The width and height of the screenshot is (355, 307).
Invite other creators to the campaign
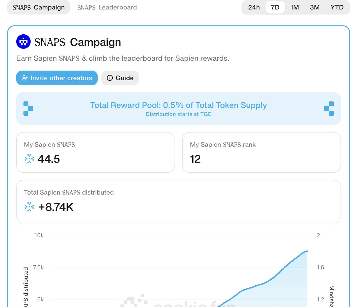point(57,78)
